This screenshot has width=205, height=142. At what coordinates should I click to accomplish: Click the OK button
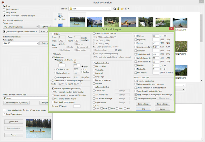143,109
